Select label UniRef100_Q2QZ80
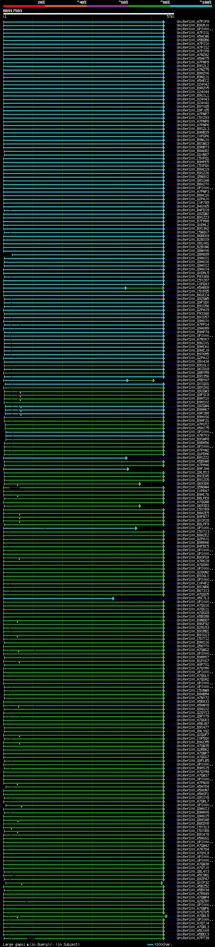The image size is (215, 947). [x=193, y=901]
